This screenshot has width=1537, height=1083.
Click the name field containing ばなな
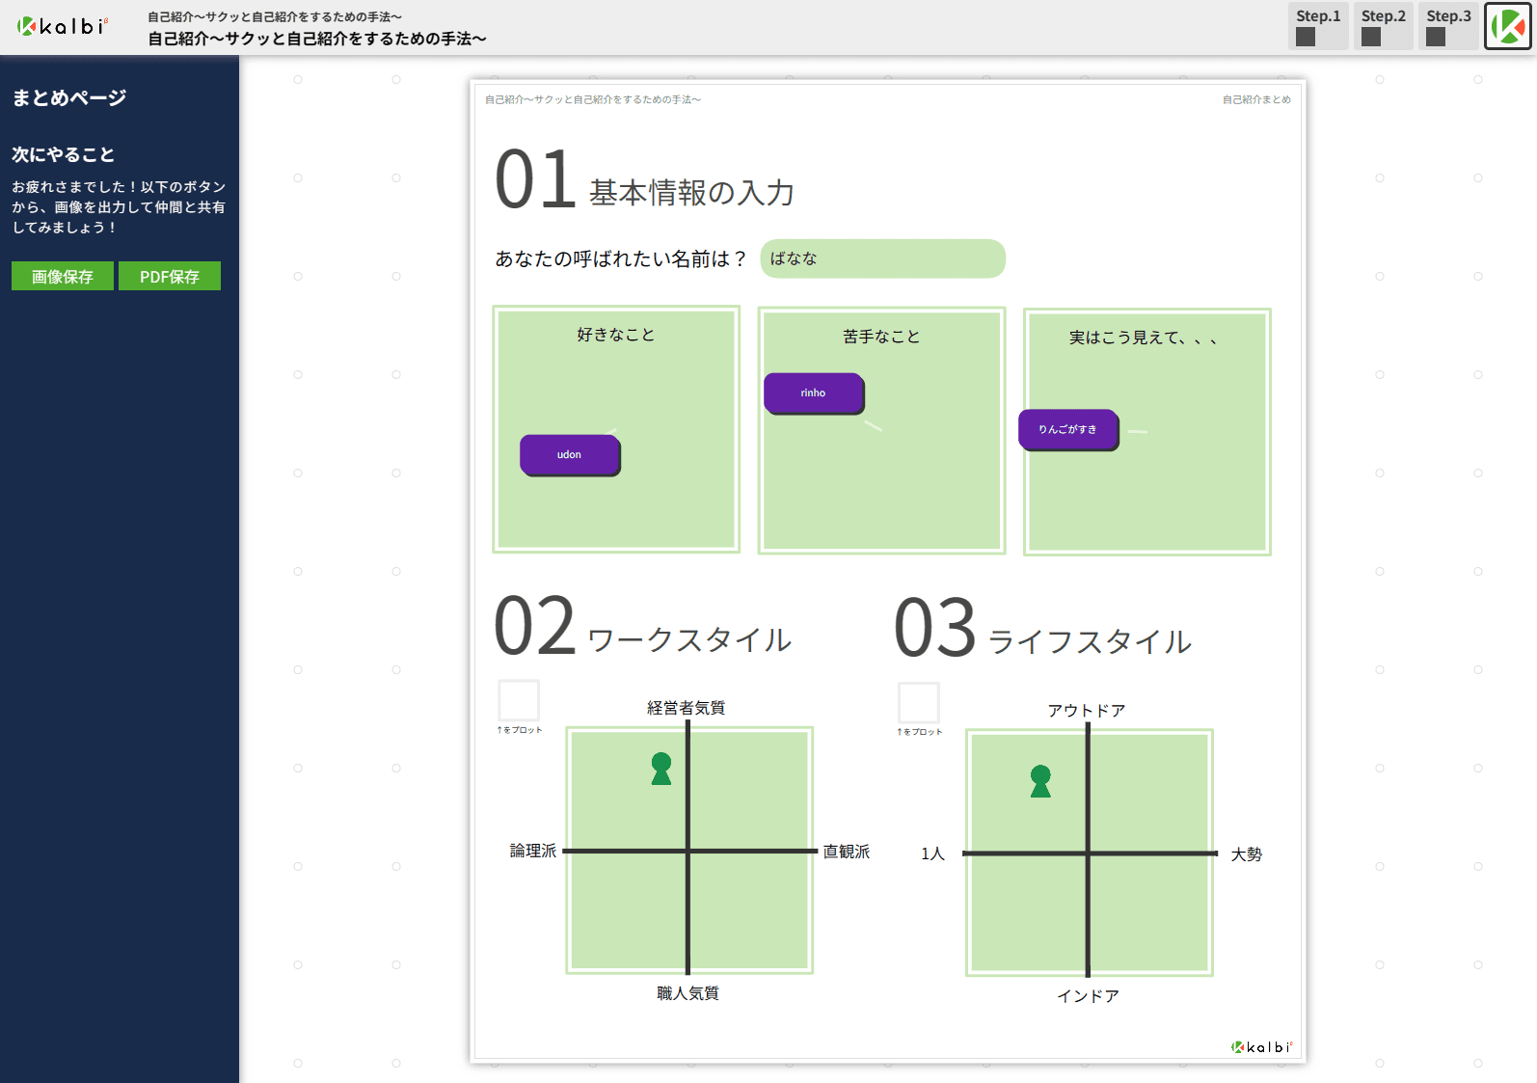(x=882, y=258)
